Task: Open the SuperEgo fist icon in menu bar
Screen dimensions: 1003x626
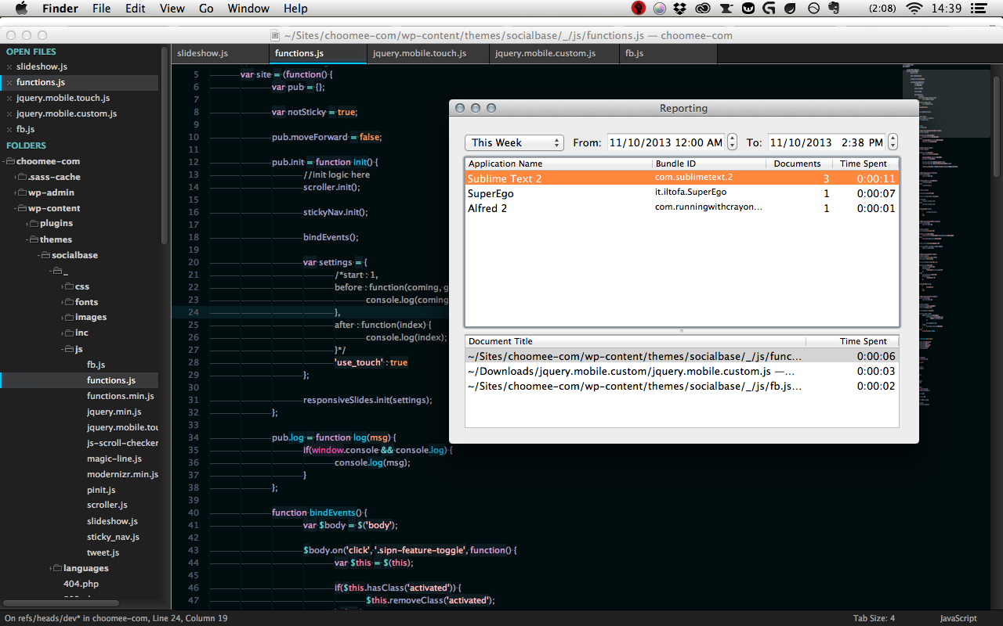Action: coord(639,9)
